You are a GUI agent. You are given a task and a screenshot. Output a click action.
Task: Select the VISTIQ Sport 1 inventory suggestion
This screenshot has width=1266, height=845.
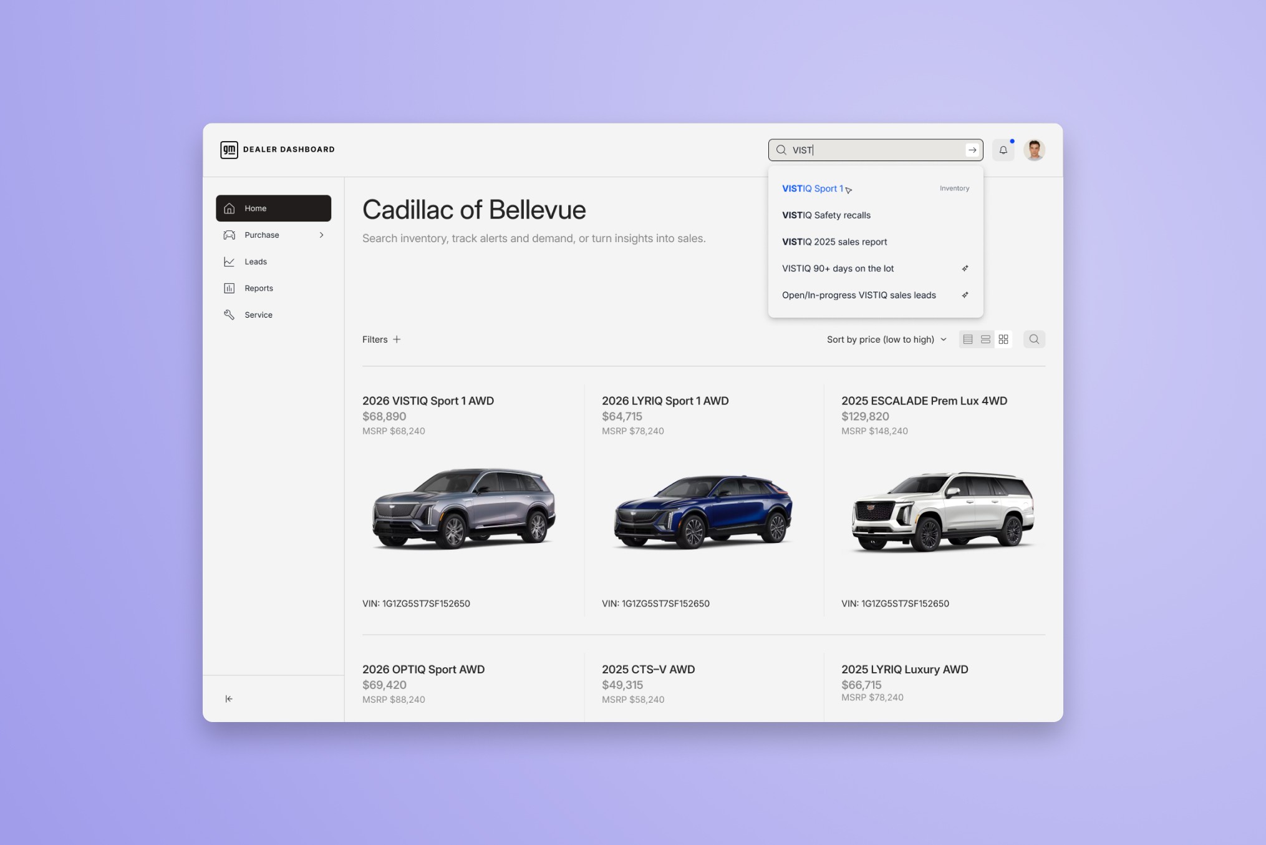(x=813, y=188)
